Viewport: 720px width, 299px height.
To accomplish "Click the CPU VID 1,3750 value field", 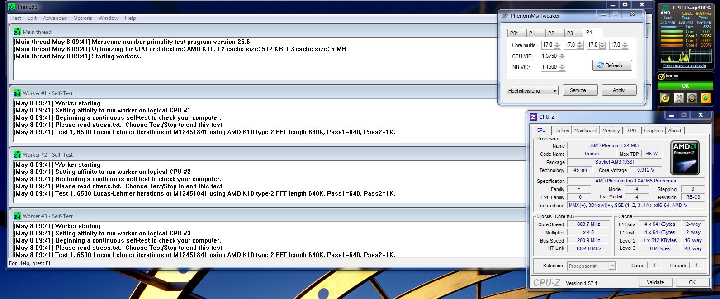I will coord(550,56).
